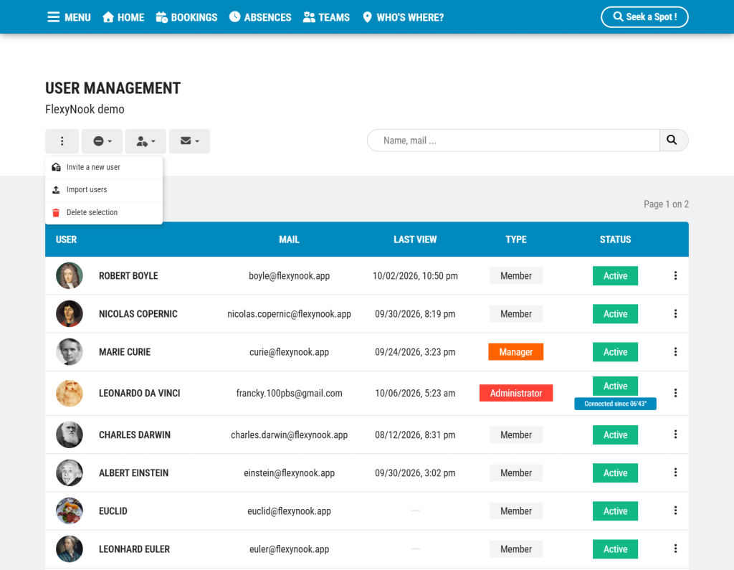Open row options for Robert Boyle

pos(675,275)
